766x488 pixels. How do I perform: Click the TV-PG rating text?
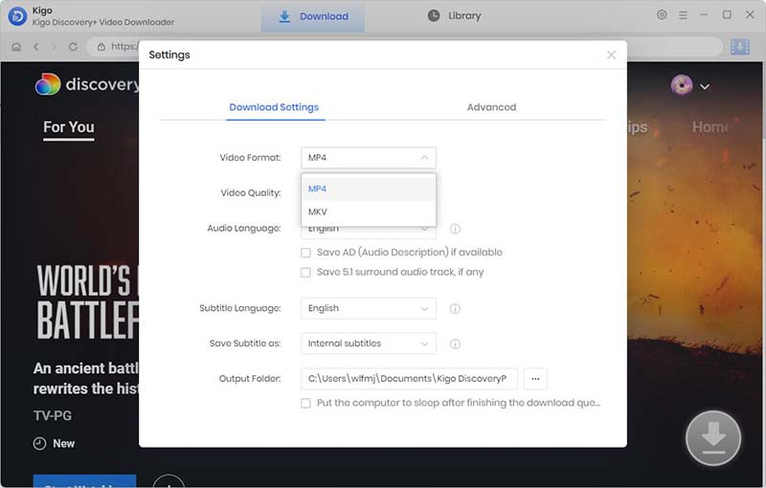coord(53,416)
